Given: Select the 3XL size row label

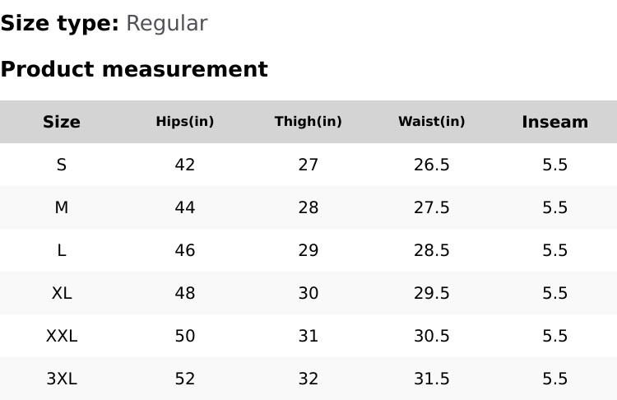Looking at the screenshot, I should pos(62,379).
